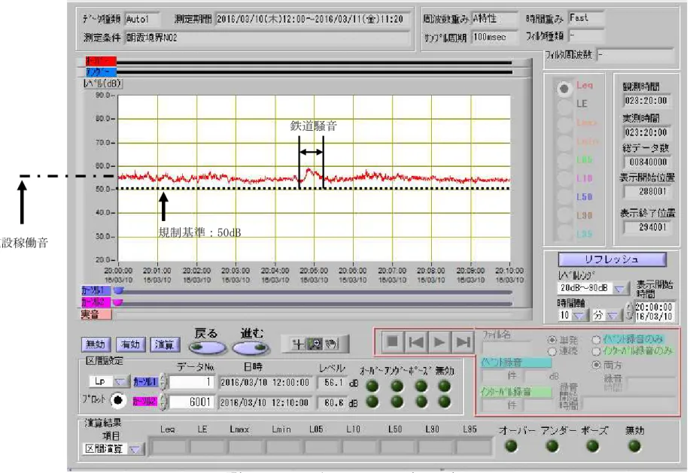This screenshot has height=473, width=690.
Task: Click the 無効 button
Action: (x=96, y=344)
